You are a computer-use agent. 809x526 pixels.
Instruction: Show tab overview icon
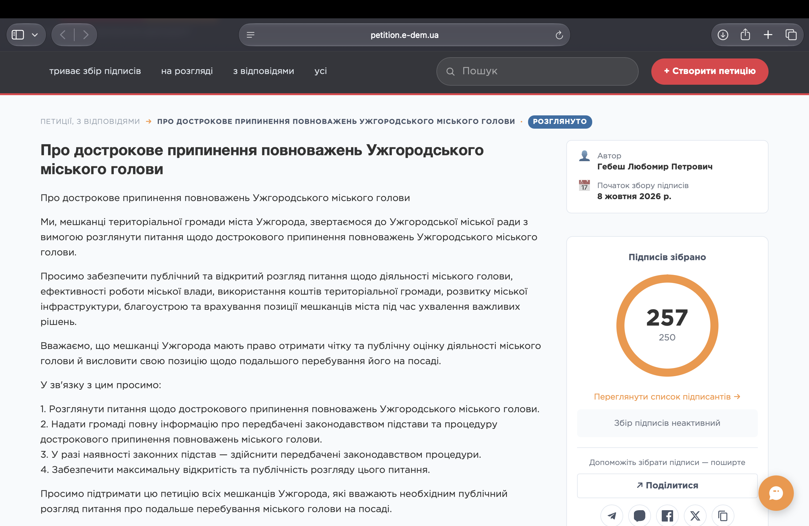tap(791, 35)
